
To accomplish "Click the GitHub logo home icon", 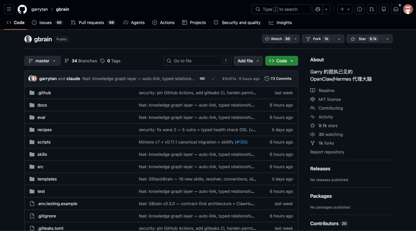I will (22, 9).
